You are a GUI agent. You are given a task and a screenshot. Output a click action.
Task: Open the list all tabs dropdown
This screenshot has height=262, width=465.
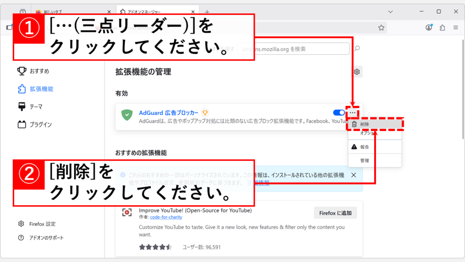tap(391, 12)
